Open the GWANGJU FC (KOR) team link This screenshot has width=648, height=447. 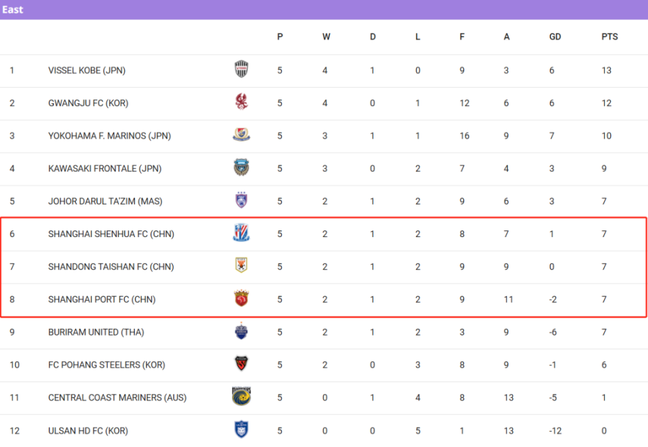(x=88, y=103)
